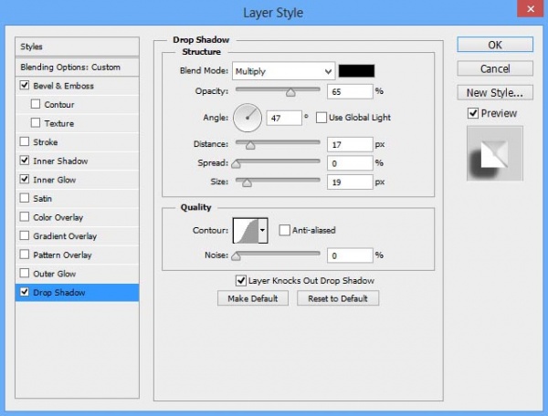
Task: Enable the Use Global Light checkbox
Action: click(x=321, y=118)
